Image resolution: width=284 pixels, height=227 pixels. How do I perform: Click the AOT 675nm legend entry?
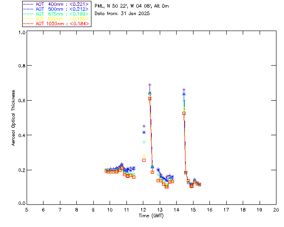click(56, 14)
